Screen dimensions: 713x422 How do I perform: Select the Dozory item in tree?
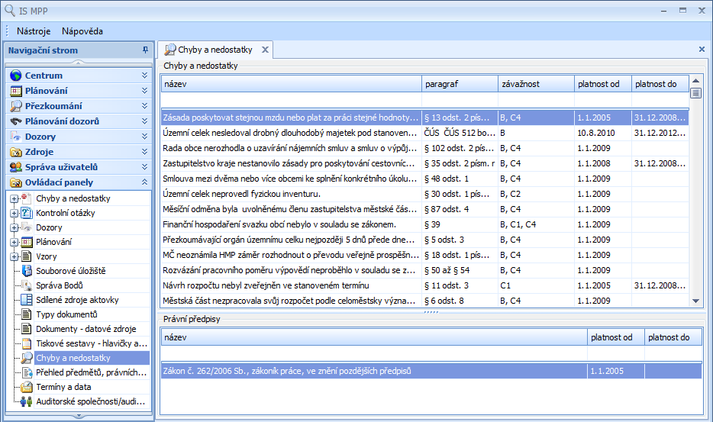49,228
